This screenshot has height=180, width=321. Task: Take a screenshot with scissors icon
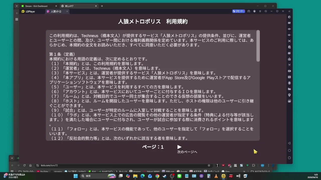[289, 65]
